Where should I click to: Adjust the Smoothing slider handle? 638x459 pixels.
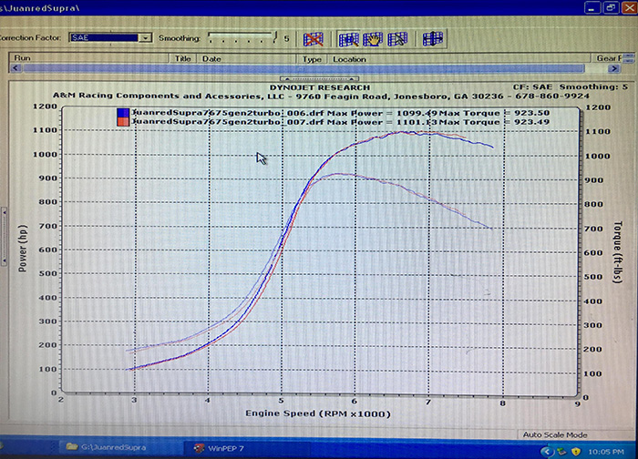pyautogui.click(x=273, y=38)
